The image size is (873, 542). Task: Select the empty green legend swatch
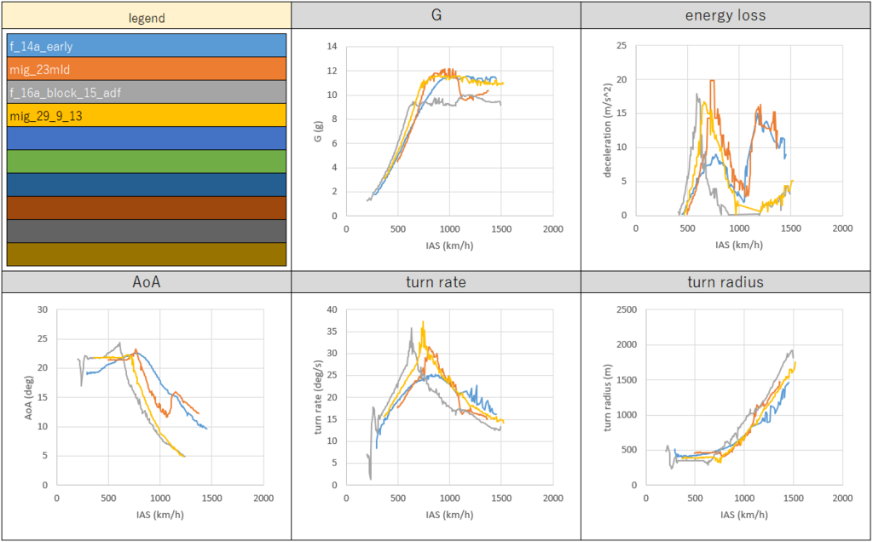146,162
